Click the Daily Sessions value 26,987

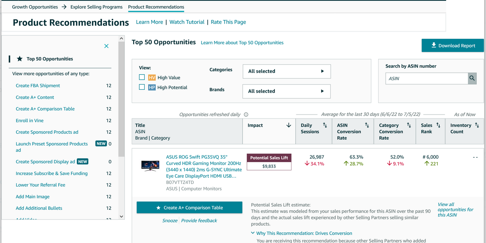click(317, 157)
